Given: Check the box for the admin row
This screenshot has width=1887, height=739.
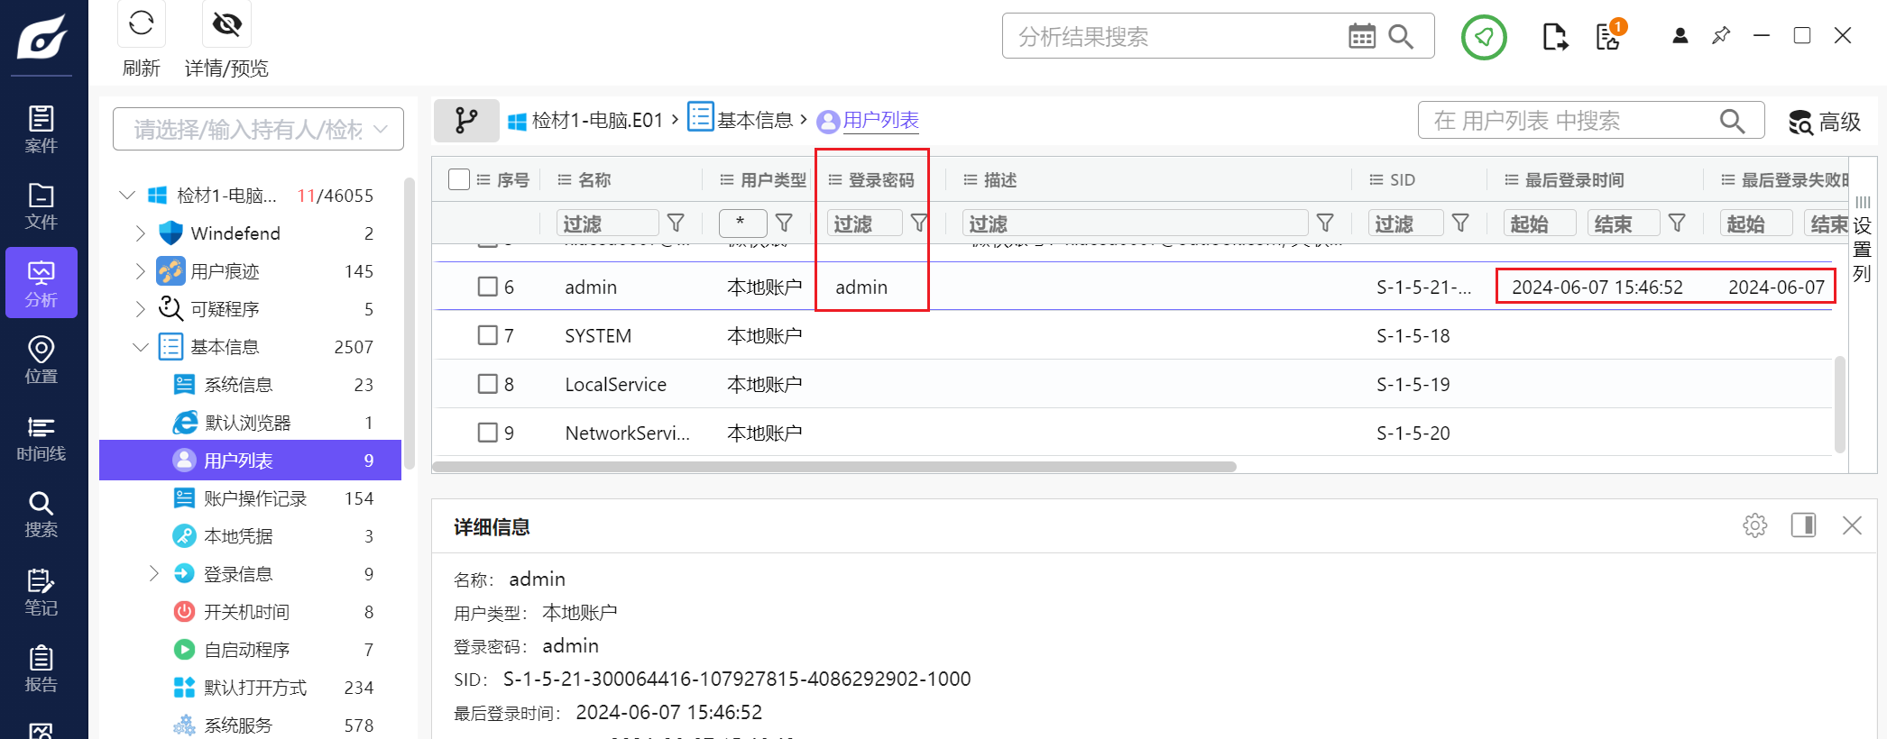Looking at the screenshot, I should coord(488,287).
